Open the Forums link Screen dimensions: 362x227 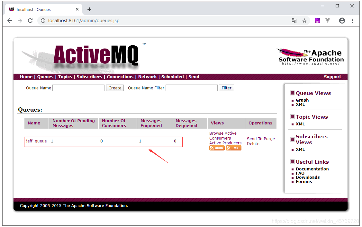pos(304,182)
